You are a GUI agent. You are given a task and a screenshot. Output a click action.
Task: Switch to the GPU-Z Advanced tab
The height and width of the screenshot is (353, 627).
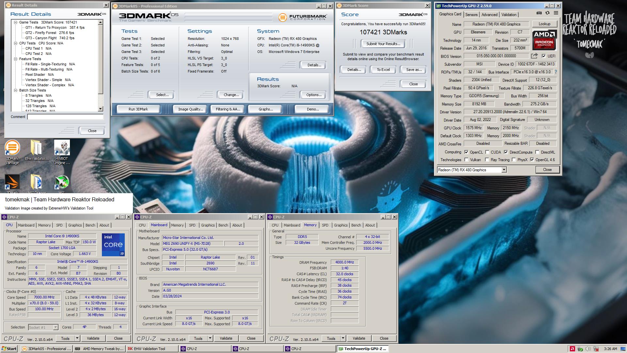pyautogui.click(x=489, y=14)
